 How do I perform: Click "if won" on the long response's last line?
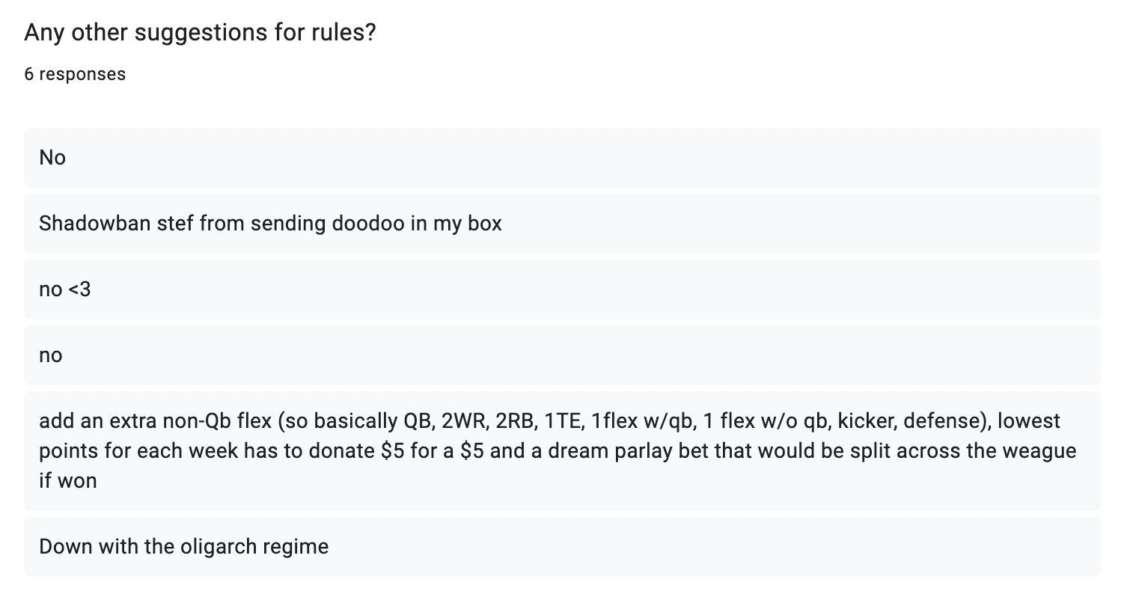[x=68, y=480]
